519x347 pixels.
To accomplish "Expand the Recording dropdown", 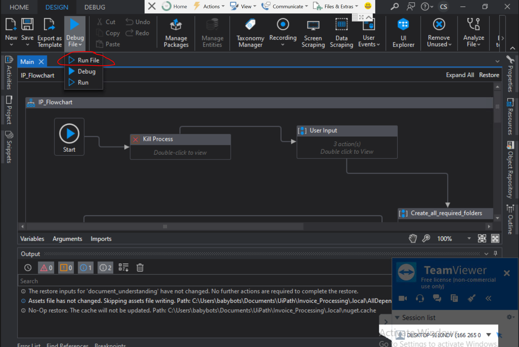I will pyautogui.click(x=283, y=45).
